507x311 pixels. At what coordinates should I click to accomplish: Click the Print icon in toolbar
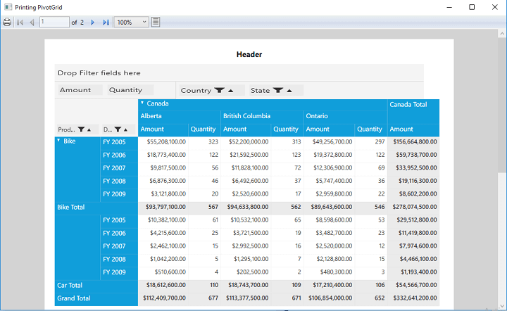point(7,23)
